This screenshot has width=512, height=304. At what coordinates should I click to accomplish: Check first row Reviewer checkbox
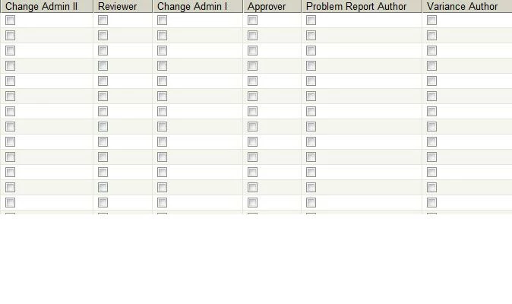click(x=103, y=21)
